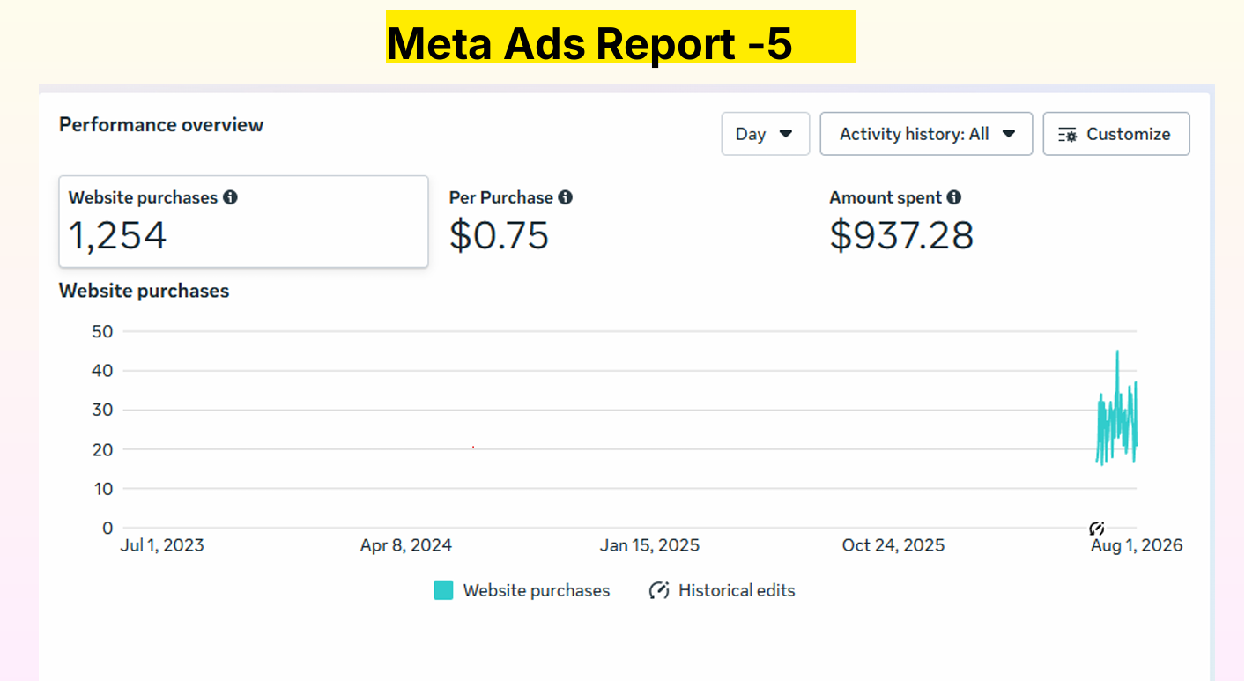This screenshot has width=1245, height=681.
Task: Click the Historical edits icon in the chart legend
Action: [x=659, y=590]
